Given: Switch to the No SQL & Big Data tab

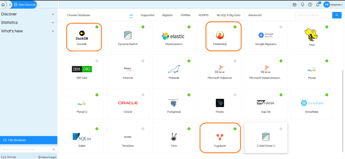Looking at the screenshot, I should click(x=228, y=15).
